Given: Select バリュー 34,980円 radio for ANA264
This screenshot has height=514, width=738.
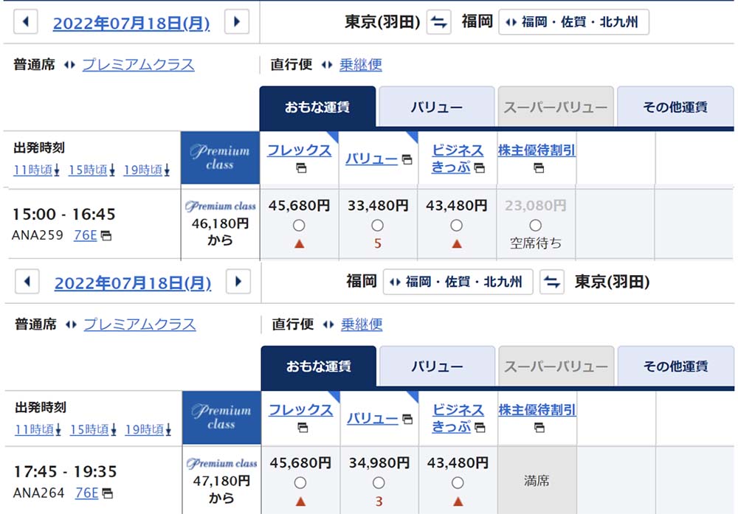Looking at the screenshot, I should [379, 483].
